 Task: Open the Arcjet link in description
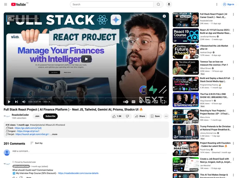point(32,135)
